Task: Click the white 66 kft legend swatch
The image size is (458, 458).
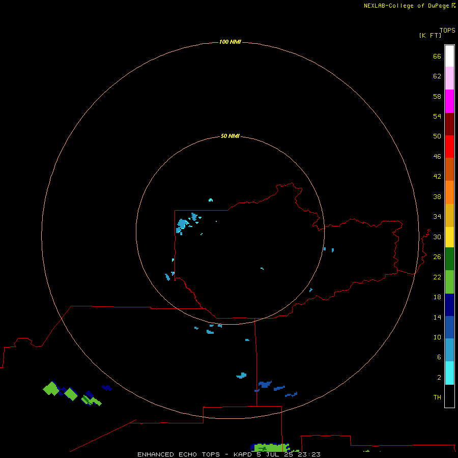Action: tap(449, 56)
